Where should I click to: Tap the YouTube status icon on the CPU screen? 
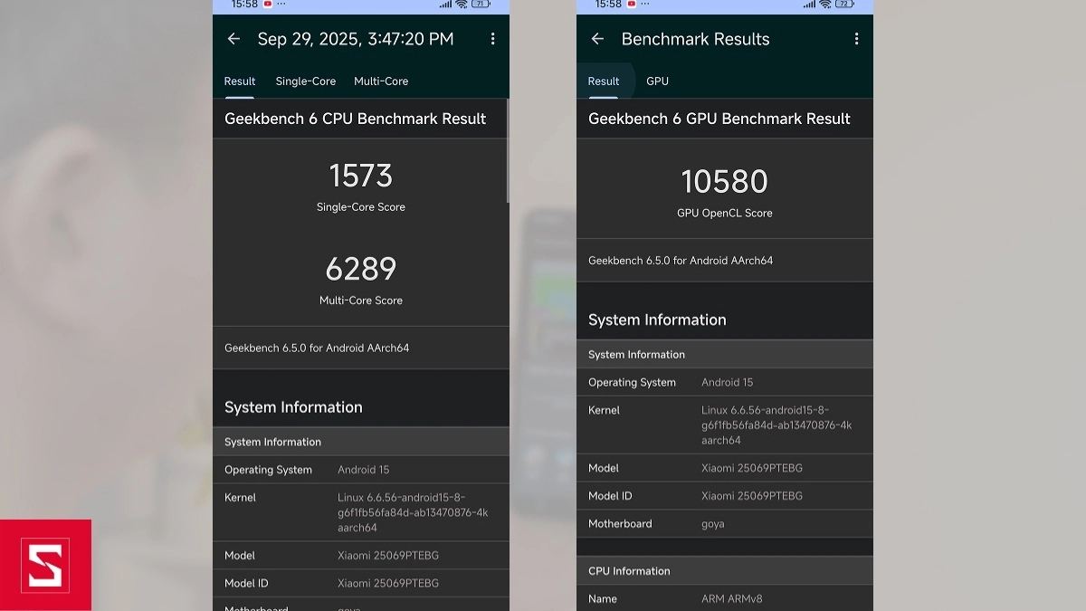[268, 5]
